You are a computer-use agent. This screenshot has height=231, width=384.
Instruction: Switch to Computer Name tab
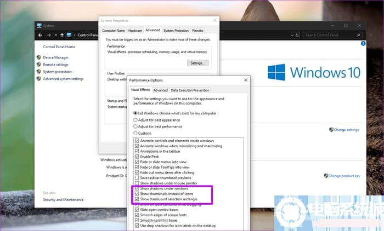pyautogui.click(x=114, y=31)
